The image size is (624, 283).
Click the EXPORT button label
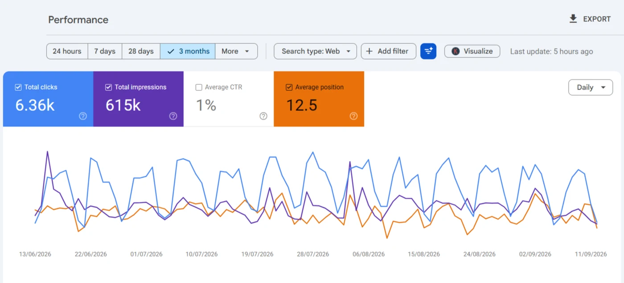click(597, 19)
